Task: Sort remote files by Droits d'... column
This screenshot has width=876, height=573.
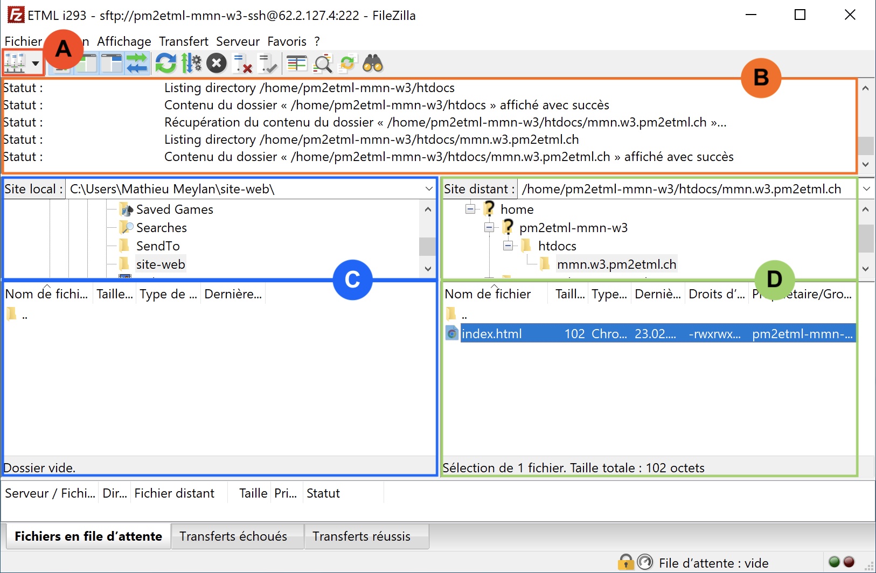Action: click(717, 294)
